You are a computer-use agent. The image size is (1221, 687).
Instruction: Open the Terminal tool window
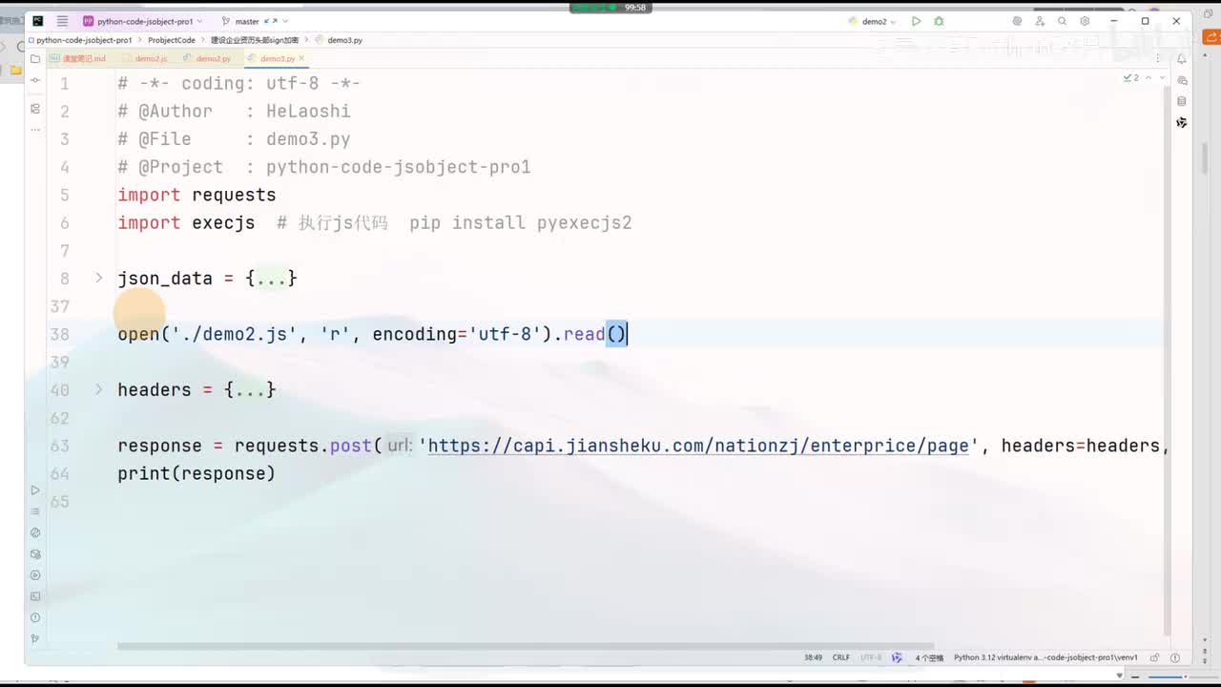(35, 596)
